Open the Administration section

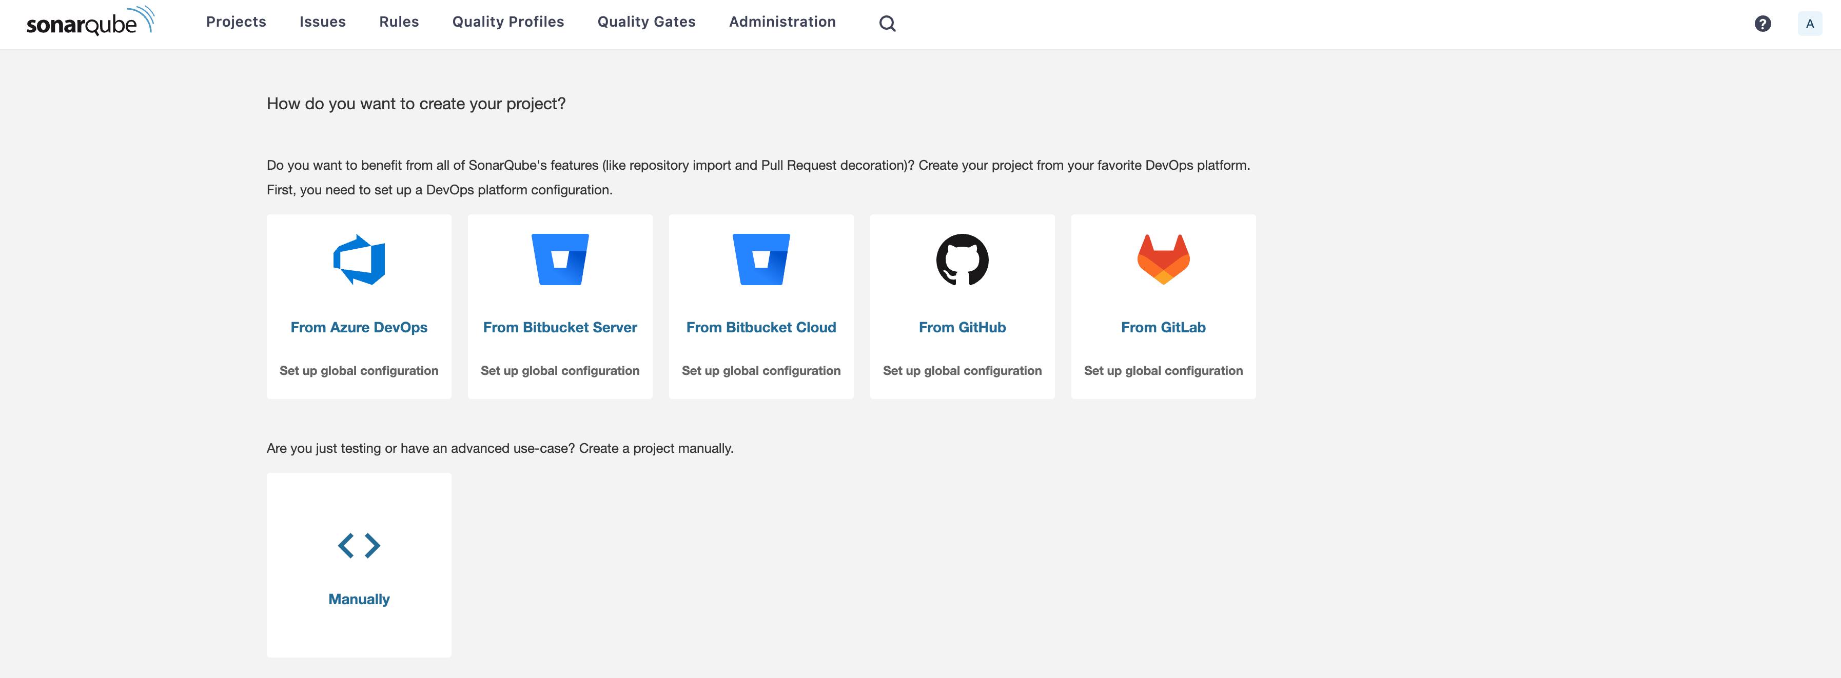(782, 22)
